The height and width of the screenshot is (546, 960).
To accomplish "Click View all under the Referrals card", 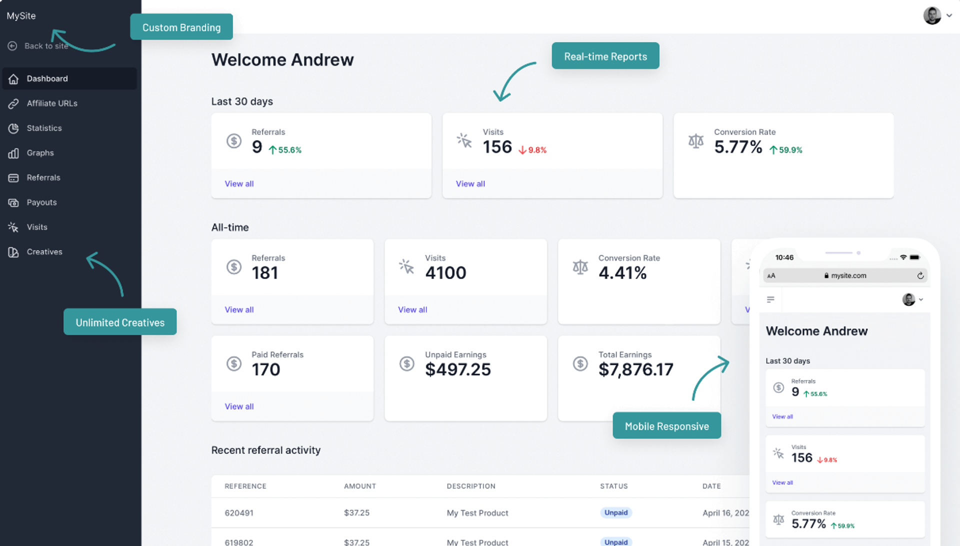I will 239,183.
